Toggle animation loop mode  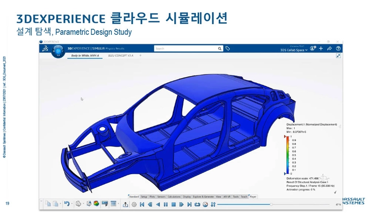[197, 204]
